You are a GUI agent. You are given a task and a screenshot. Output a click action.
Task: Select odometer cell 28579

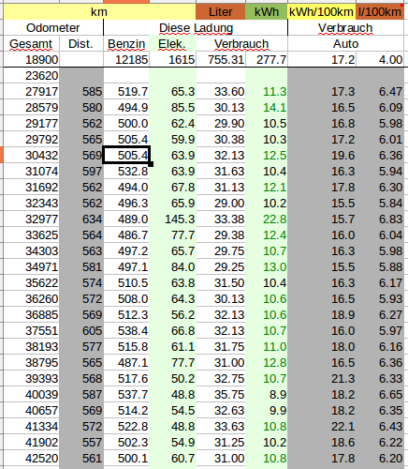31,108
